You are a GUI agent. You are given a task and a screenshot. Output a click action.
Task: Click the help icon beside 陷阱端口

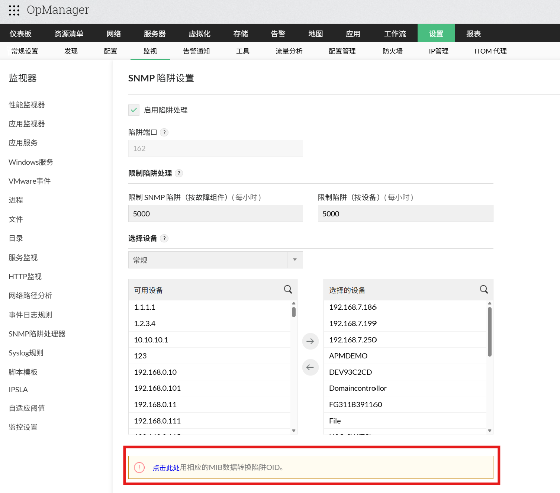pyautogui.click(x=164, y=132)
